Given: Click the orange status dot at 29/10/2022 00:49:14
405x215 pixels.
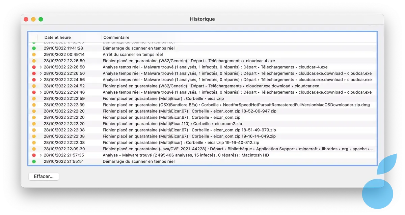Looking at the screenshot, I should (34, 55).
